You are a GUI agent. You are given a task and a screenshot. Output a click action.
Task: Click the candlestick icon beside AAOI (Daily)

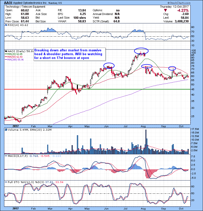(x=6, y=51)
